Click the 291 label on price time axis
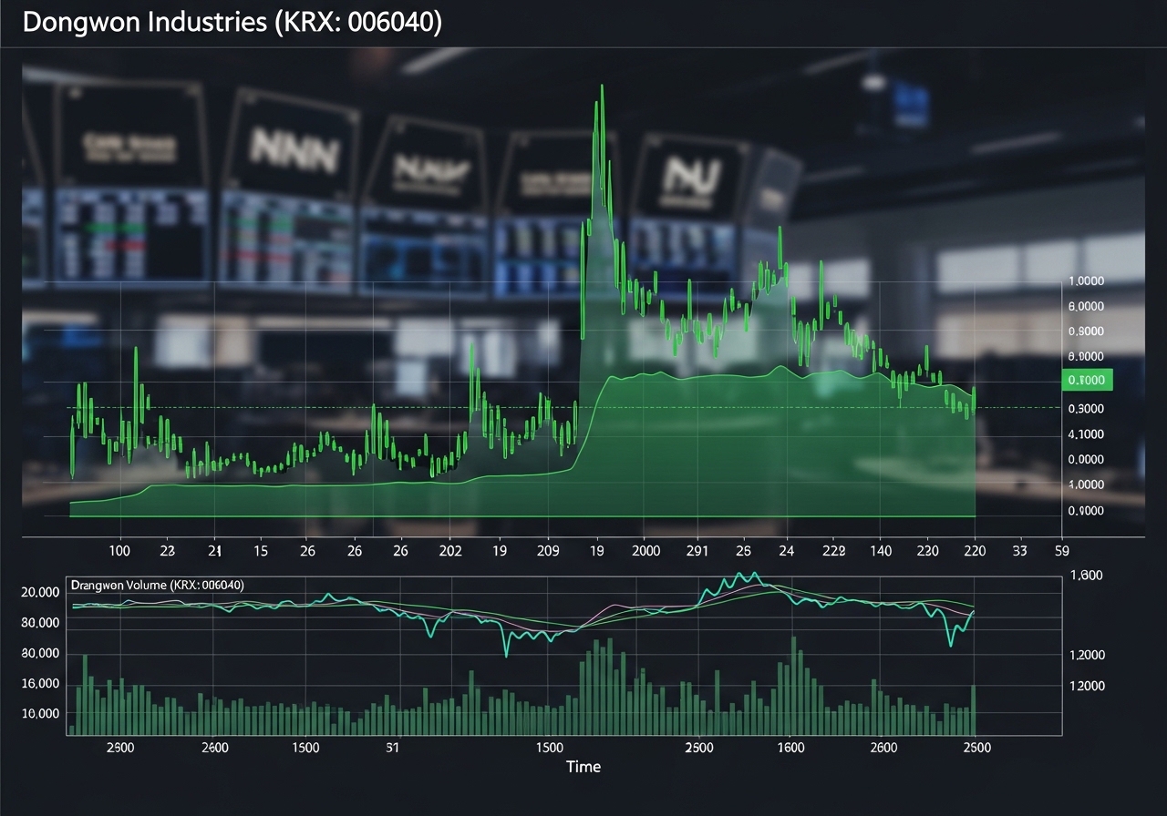The height and width of the screenshot is (816, 1167). (696, 551)
